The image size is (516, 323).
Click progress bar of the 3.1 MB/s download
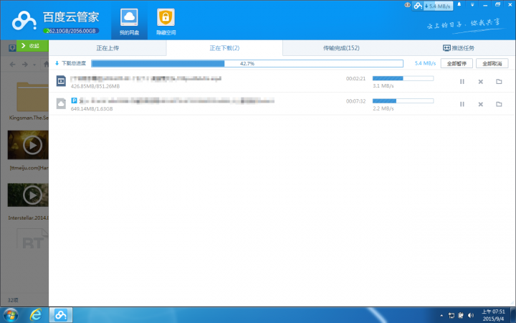pos(403,78)
